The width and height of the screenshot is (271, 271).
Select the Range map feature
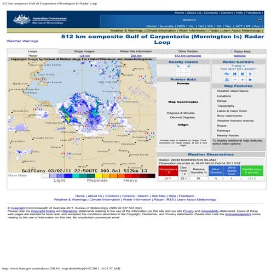(x=222, y=101)
